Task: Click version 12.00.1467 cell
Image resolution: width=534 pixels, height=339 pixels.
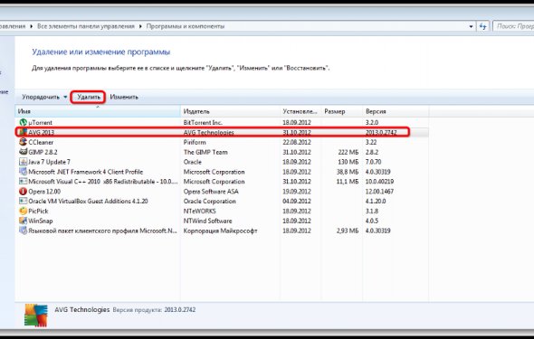Action: pyautogui.click(x=379, y=192)
